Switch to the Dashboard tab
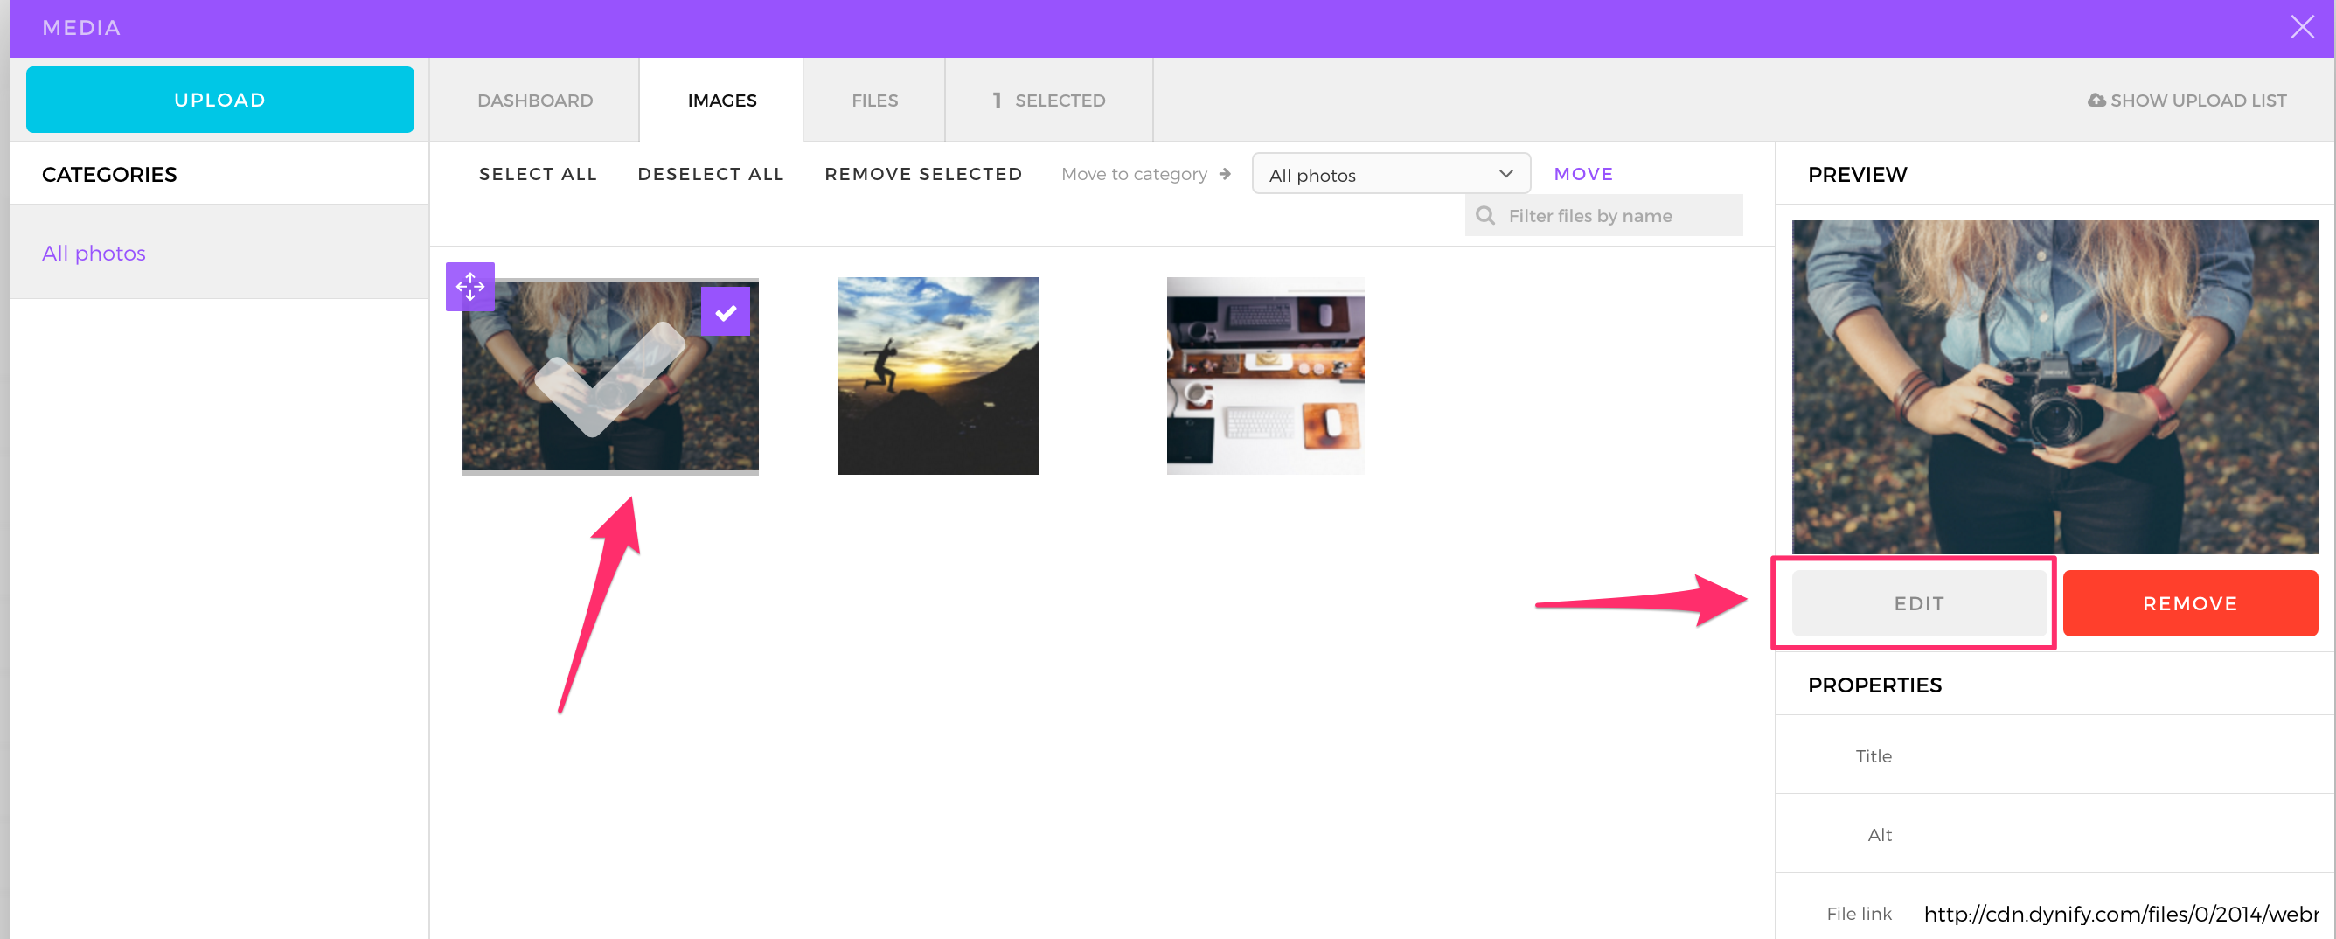 [535, 101]
